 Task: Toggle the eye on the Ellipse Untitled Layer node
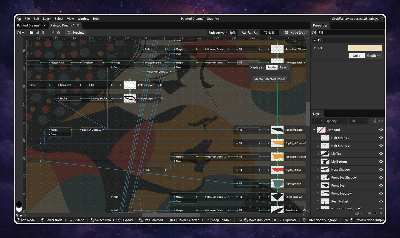161,85
